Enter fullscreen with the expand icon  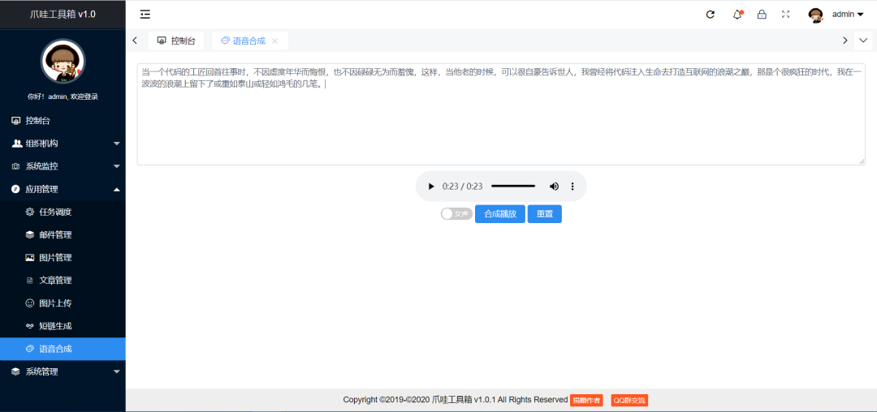click(x=785, y=15)
